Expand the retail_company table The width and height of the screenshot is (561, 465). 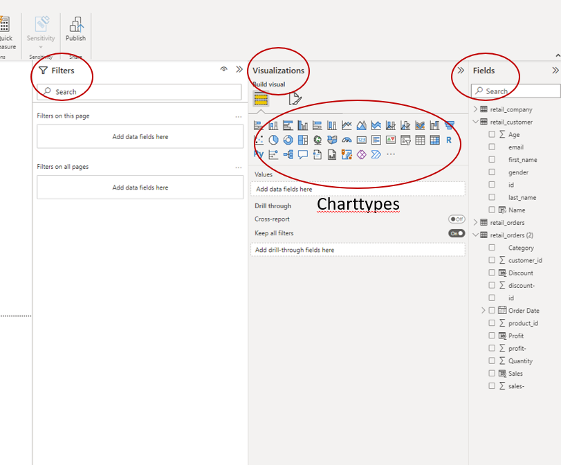click(475, 109)
